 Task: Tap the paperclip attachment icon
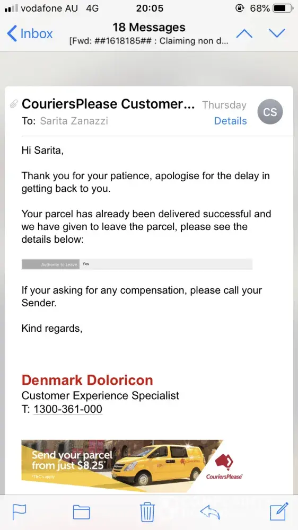pyautogui.click(x=13, y=104)
